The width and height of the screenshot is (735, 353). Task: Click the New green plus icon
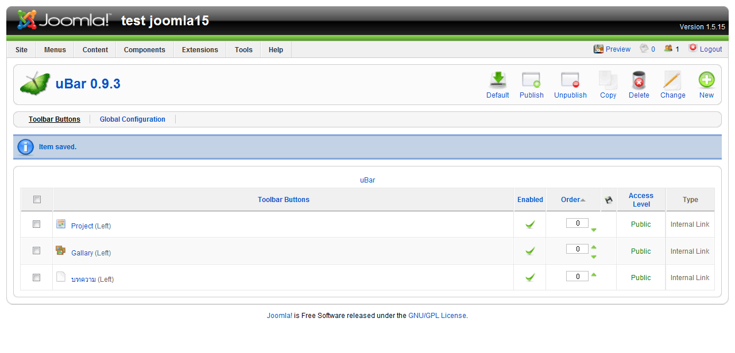[706, 80]
